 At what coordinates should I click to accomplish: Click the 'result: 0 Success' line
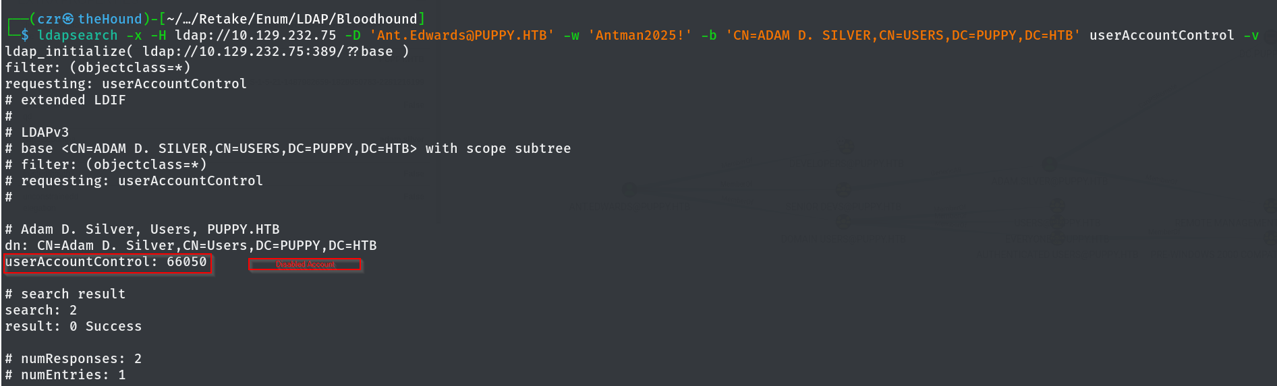point(74,326)
